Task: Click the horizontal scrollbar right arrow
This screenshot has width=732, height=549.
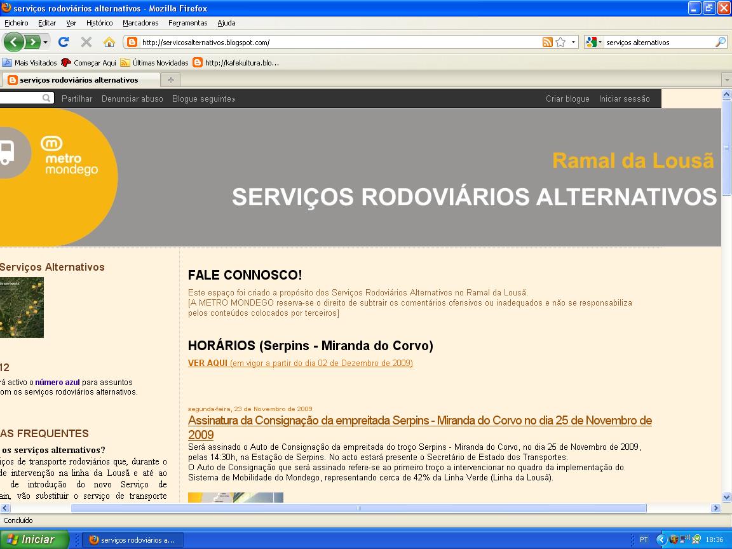Action: click(715, 508)
